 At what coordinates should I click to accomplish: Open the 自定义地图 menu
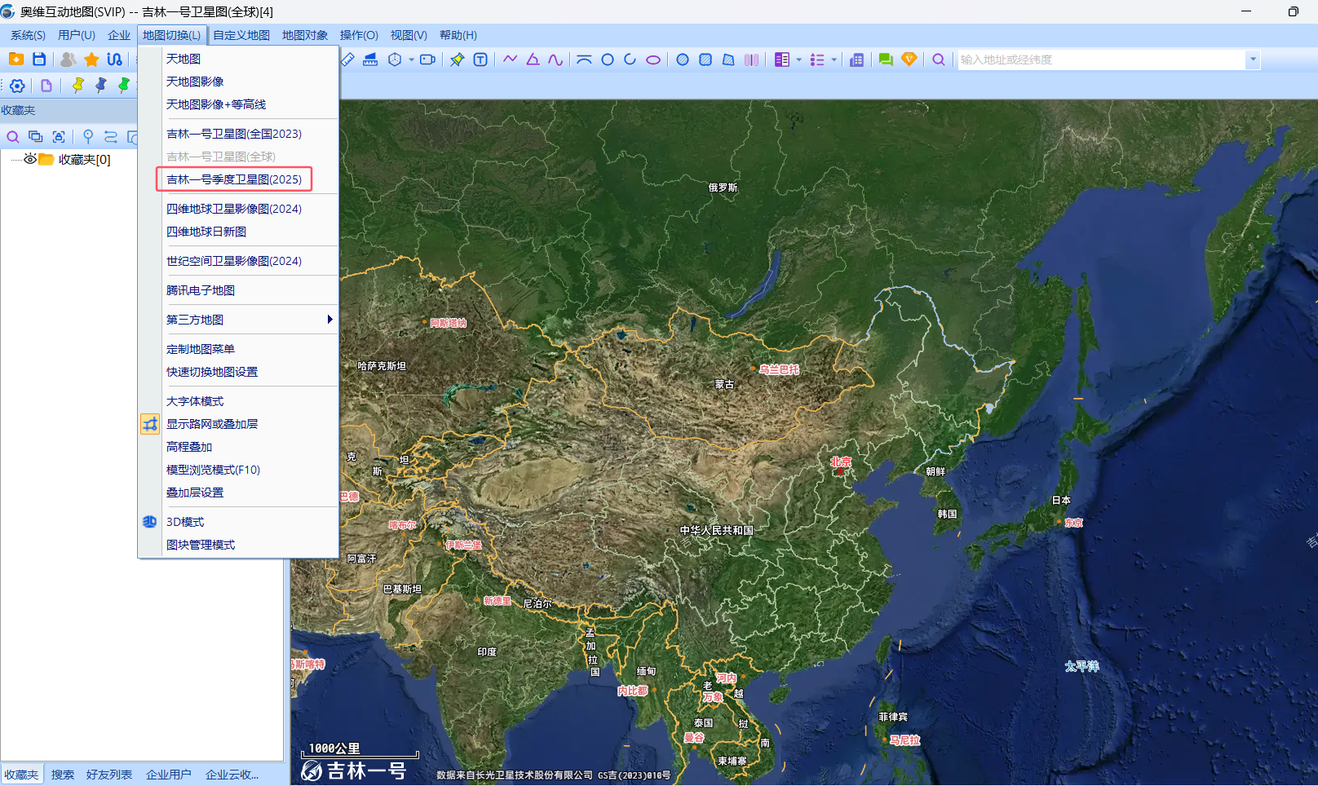point(241,35)
